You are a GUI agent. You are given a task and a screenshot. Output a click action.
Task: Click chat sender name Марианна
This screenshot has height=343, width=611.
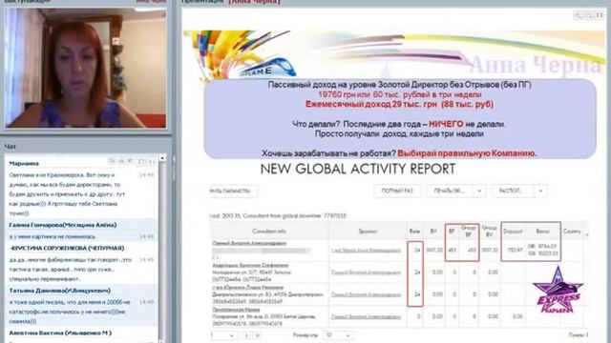pyautogui.click(x=24, y=163)
